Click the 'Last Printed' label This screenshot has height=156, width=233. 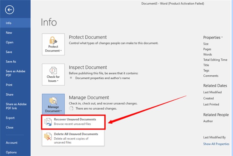tap(211, 105)
